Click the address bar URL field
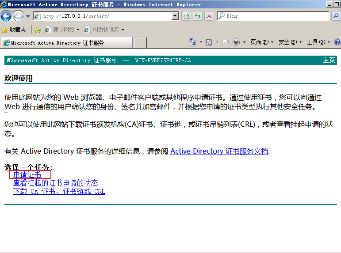The height and width of the screenshot is (253, 341). 107,16
